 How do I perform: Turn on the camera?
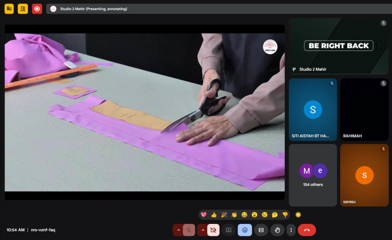(213, 230)
